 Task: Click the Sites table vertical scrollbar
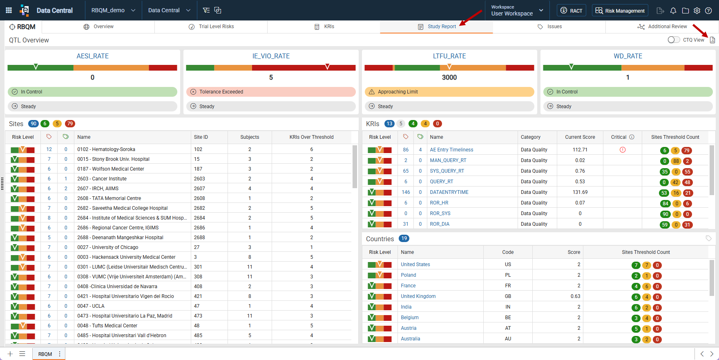(x=355, y=167)
